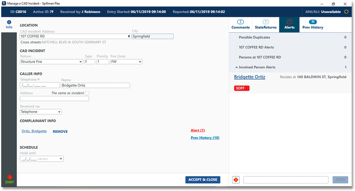Click the Spillman Flex app icon in title bar

(x=4, y=4)
